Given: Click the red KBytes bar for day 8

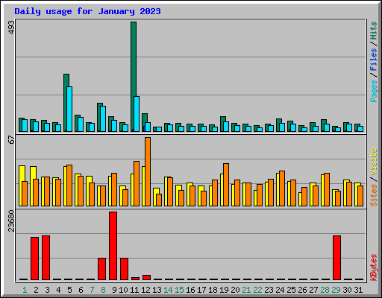Looking at the screenshot, I should [101, 269].
